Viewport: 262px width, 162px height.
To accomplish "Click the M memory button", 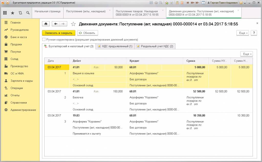I will point(188,3).
